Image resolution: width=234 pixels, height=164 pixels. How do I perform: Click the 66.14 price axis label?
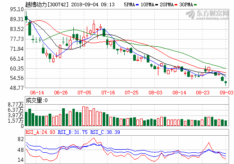pos(17,59)
